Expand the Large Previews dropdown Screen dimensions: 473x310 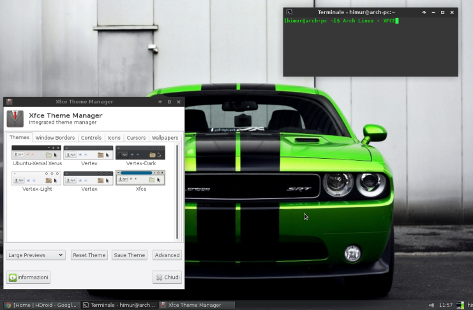click(36, 255)
